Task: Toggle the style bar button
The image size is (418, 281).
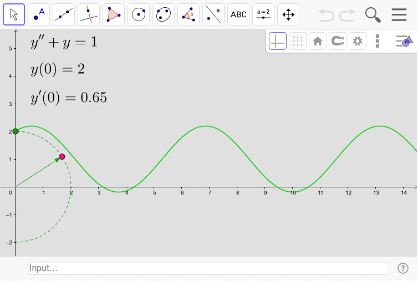Action: pyautogui.click(x=404, y=41)
